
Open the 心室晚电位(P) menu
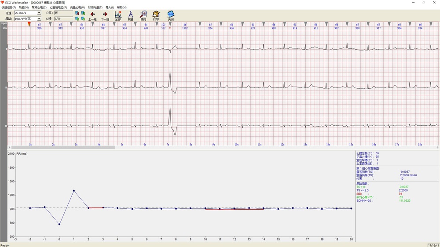pyautogui.click(x=58, y=7)
